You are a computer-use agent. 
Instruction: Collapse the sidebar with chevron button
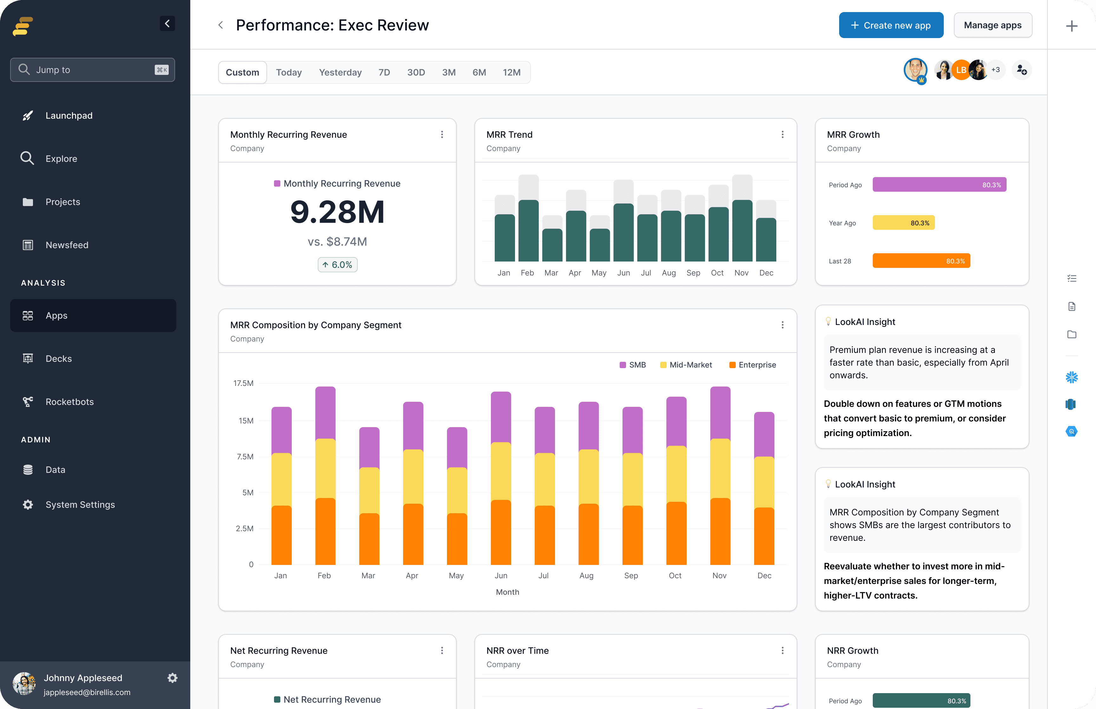167,23
